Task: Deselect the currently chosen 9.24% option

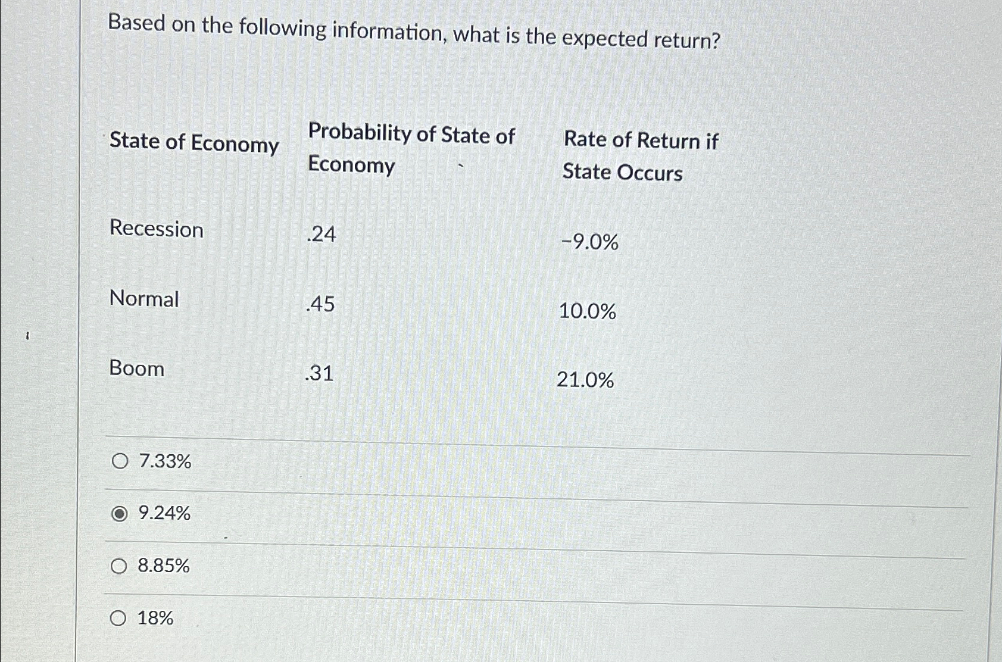Action: (x=119, y=514)
